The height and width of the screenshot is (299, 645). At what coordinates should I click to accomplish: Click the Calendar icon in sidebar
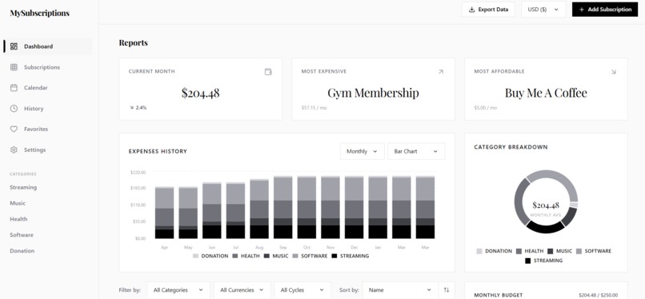[x=14, y=87]
